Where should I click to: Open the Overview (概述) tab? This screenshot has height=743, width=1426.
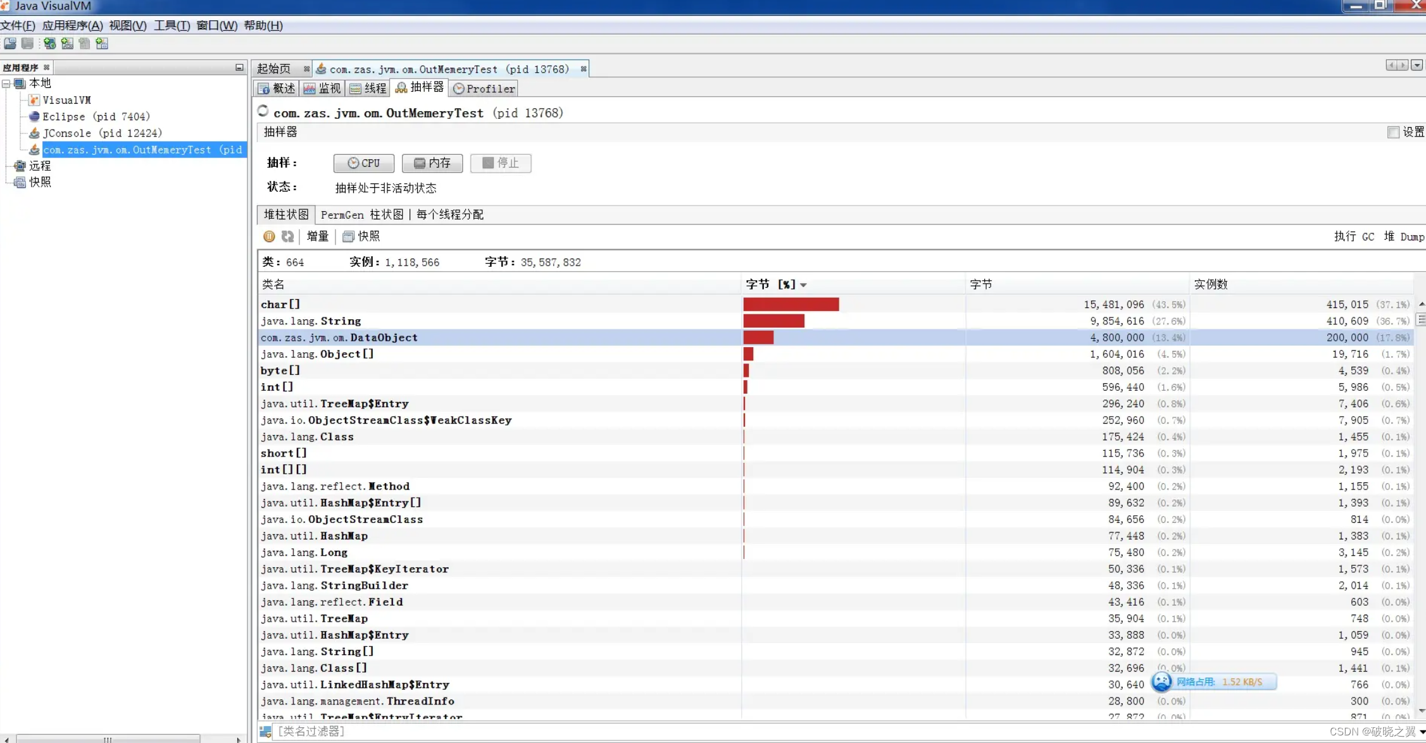[x=277, y=89]
